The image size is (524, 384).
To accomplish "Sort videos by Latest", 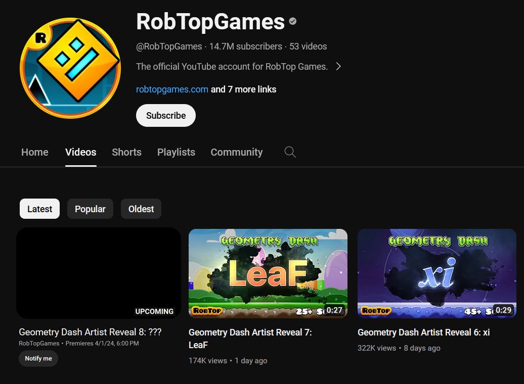I will 40,209.
